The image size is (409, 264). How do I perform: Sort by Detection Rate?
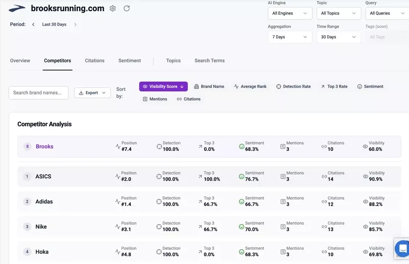click(293, 86)
